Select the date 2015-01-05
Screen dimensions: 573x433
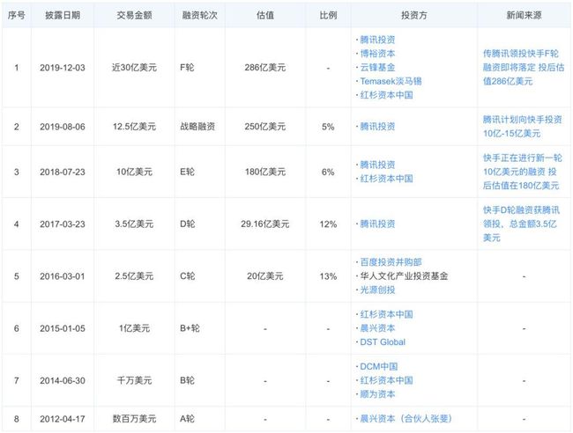[63, 328]
